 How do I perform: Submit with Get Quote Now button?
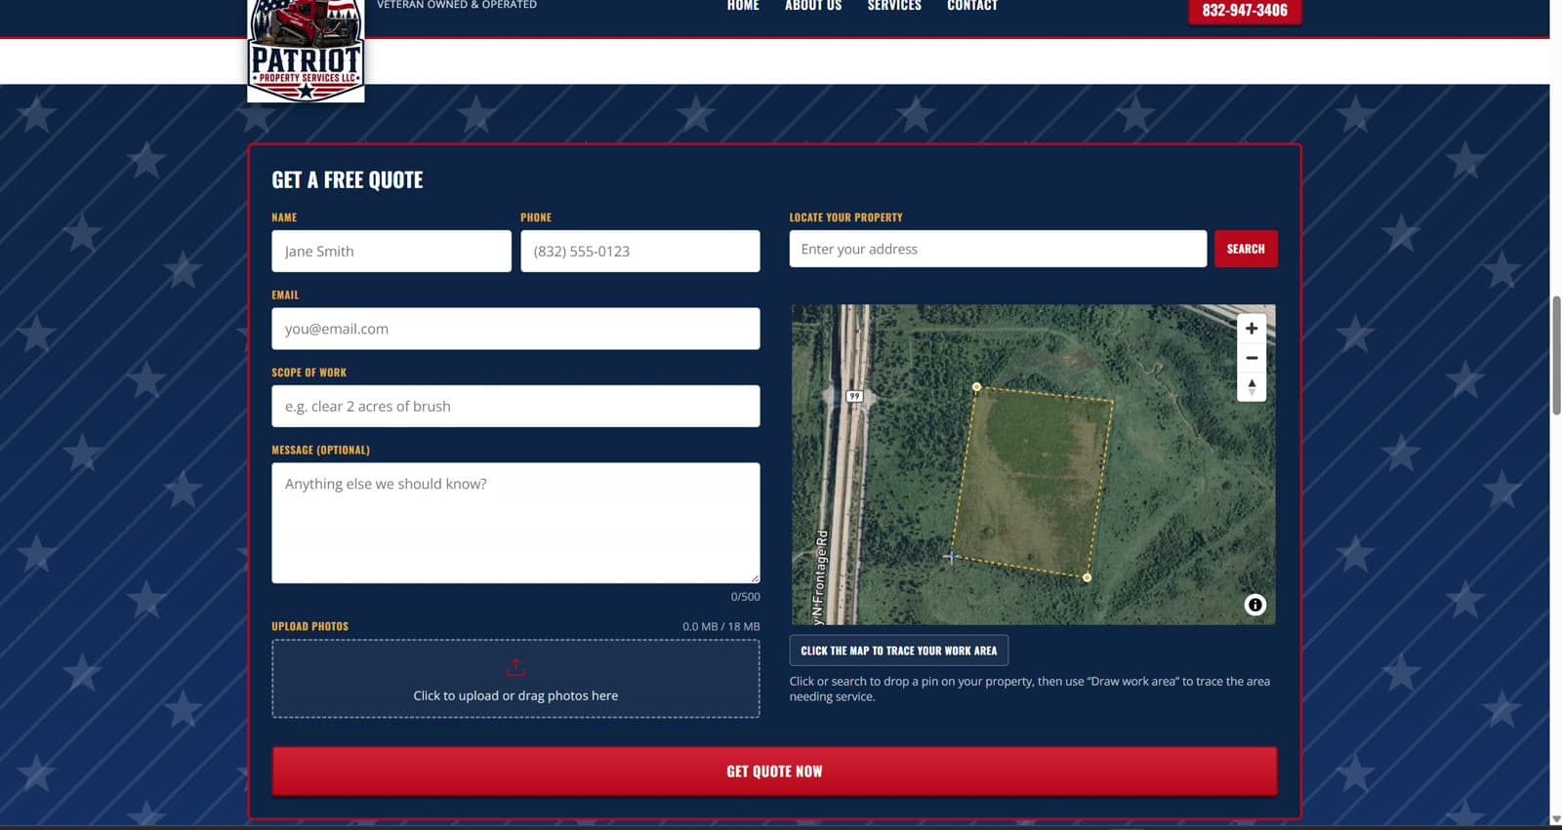coord(774,771)
